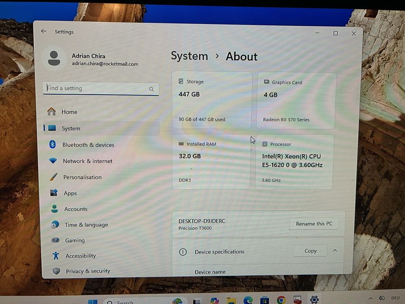The width and height of the screenshot is (405, 304).
Task: Show hidden system tray icons
Action: tap(370, 298)
